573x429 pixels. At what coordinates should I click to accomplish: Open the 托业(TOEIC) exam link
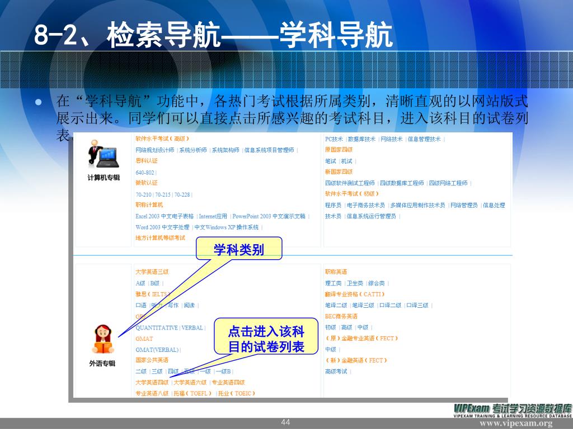tap(236, 393)
